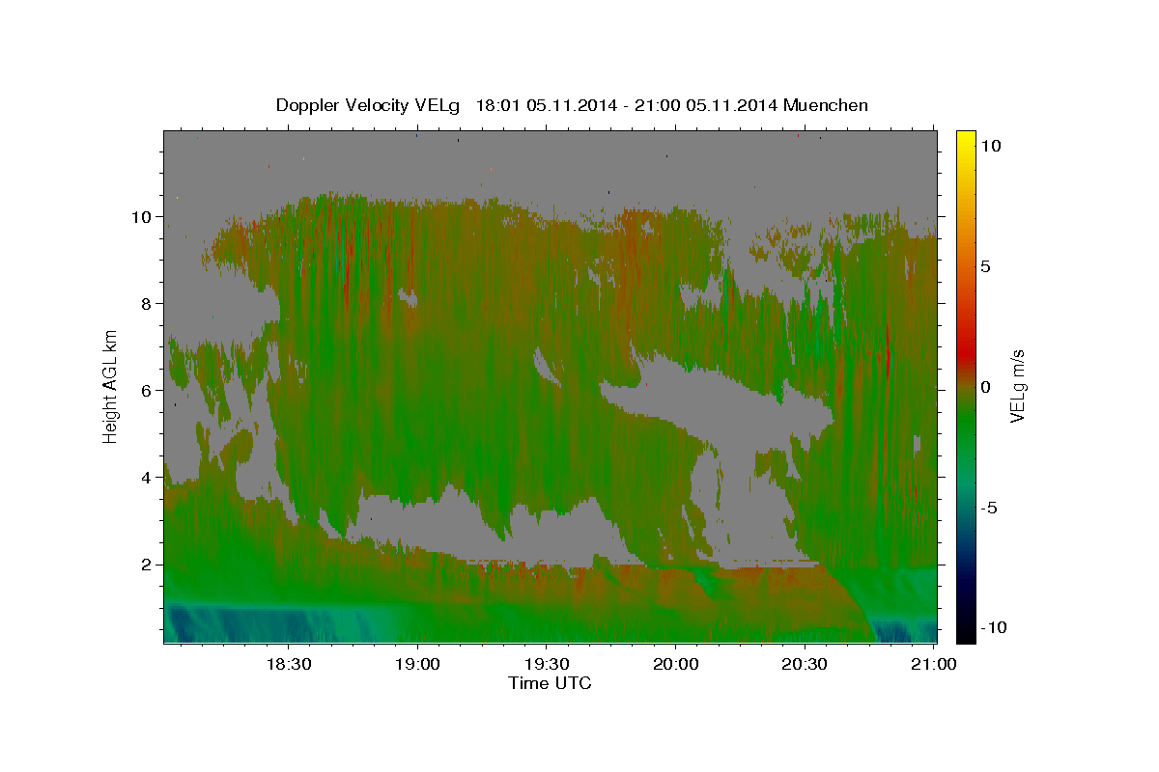Click the '21:00 05.11.2014' end time in title
1159x772 pixels.
tap(707, 105)
